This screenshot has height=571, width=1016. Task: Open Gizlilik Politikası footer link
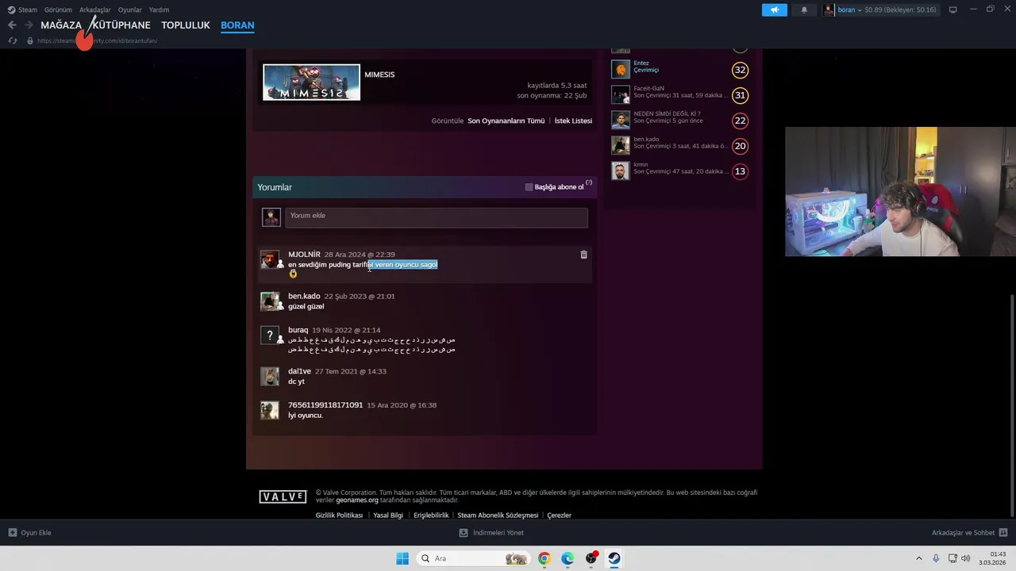pos(339,515)
